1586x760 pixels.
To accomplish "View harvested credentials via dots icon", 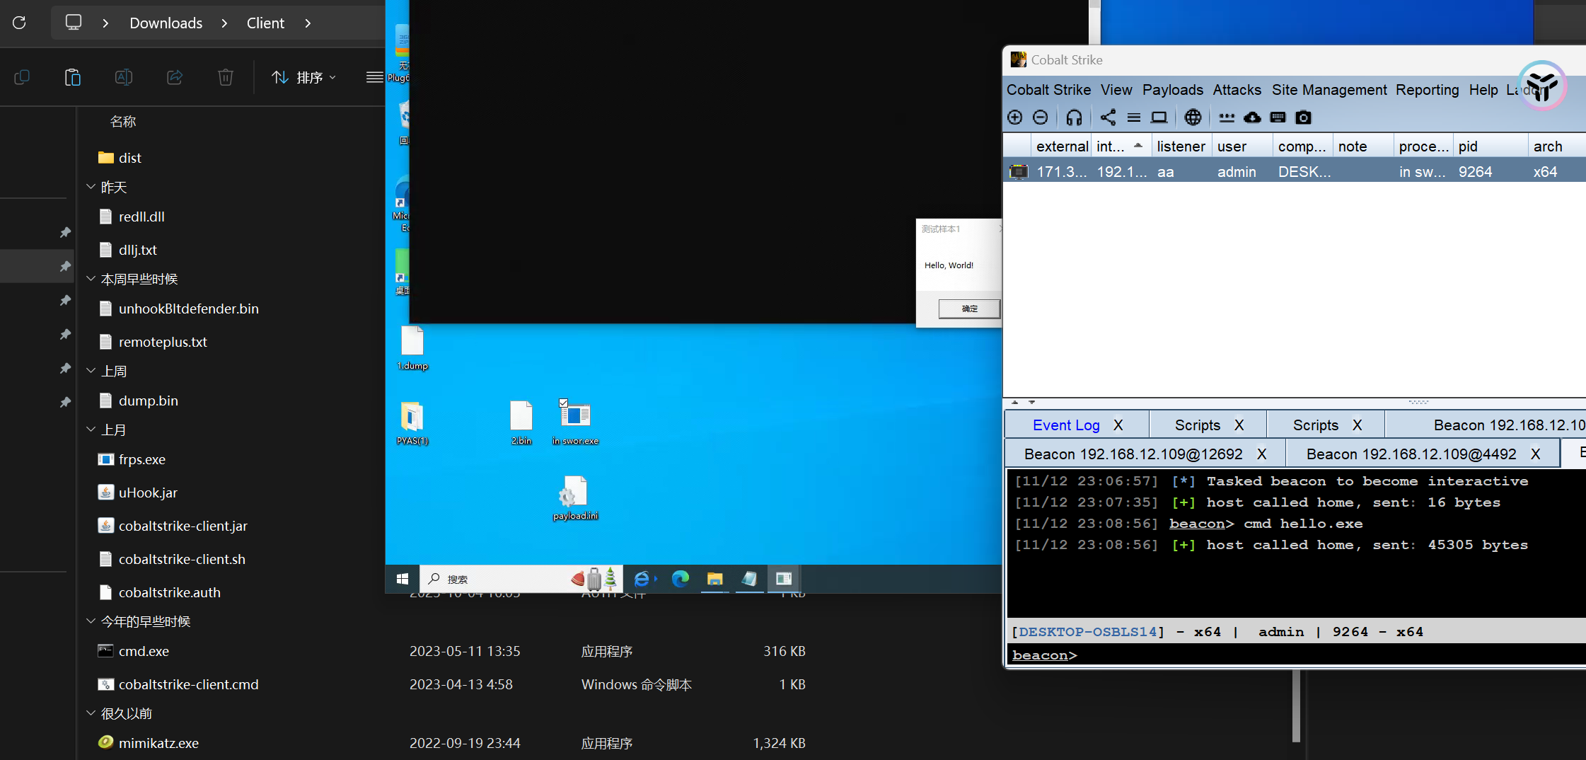I will 1227,117.
